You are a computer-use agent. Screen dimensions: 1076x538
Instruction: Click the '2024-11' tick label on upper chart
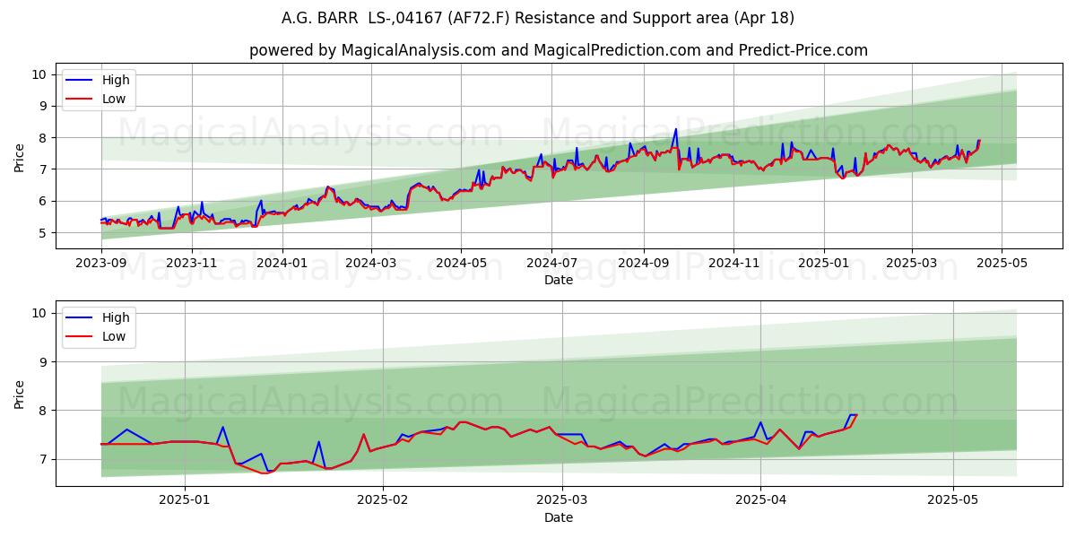coord(733,264)
